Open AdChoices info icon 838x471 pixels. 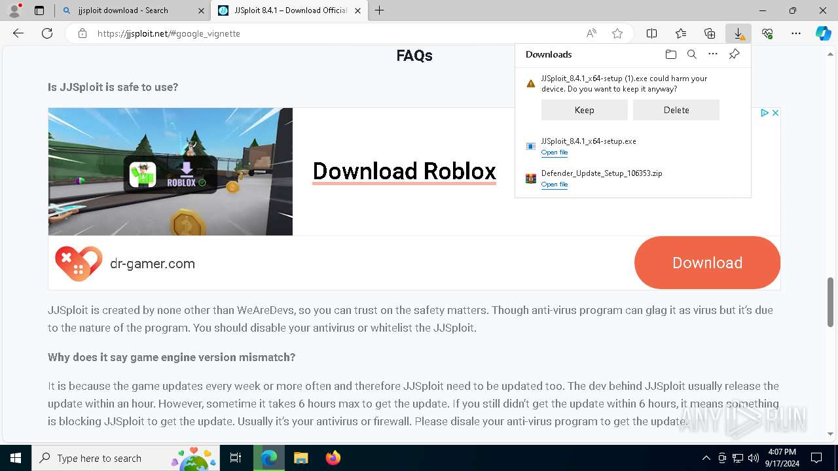click(x=765, y=113)
